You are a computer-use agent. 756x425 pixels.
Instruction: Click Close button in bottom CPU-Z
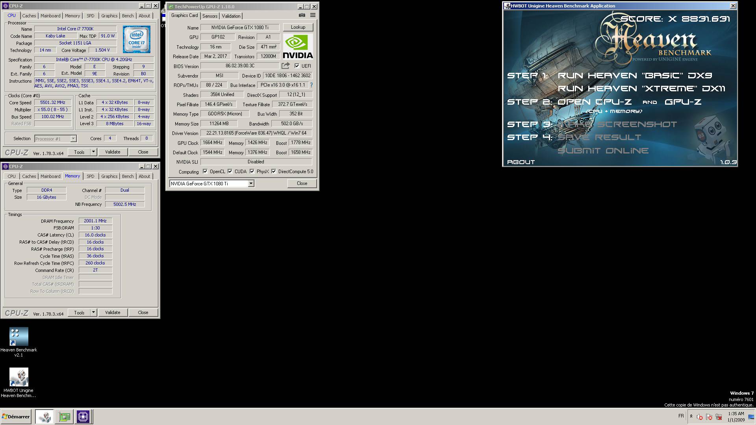(143, 312)
